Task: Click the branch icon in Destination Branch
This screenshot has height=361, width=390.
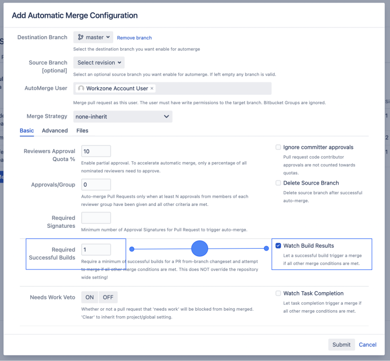Action: coord(80,37)
